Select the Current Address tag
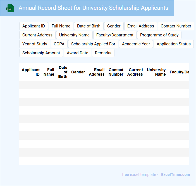 coord(37,35)
